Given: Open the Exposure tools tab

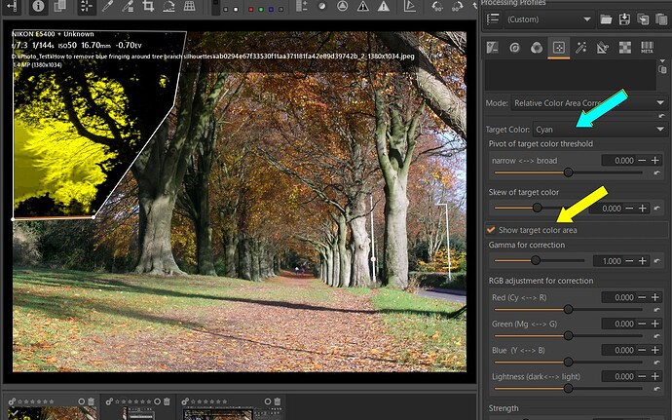Looking at the screenshot, I should click(x=493, y=48).
